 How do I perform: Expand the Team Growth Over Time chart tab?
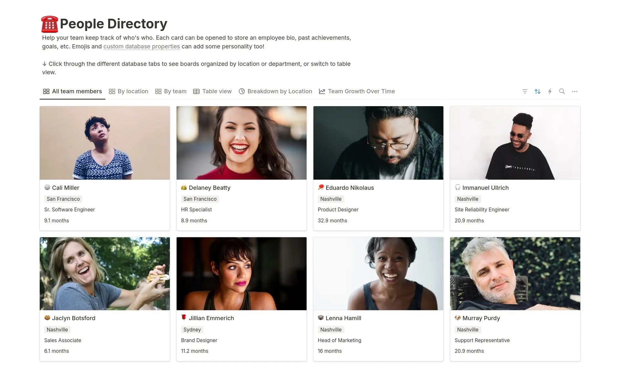pos(361,91)
